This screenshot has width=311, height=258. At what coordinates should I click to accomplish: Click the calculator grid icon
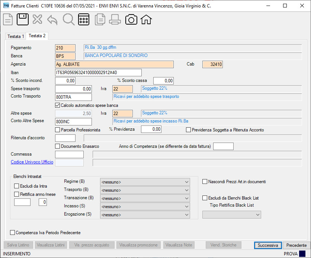coord(84,19)
